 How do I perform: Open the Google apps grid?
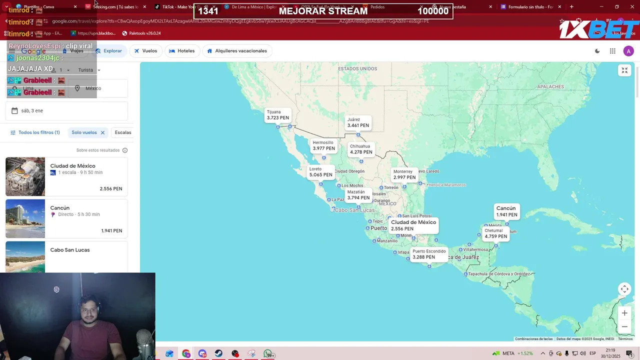pyautogui.click(x=612, y=51)
